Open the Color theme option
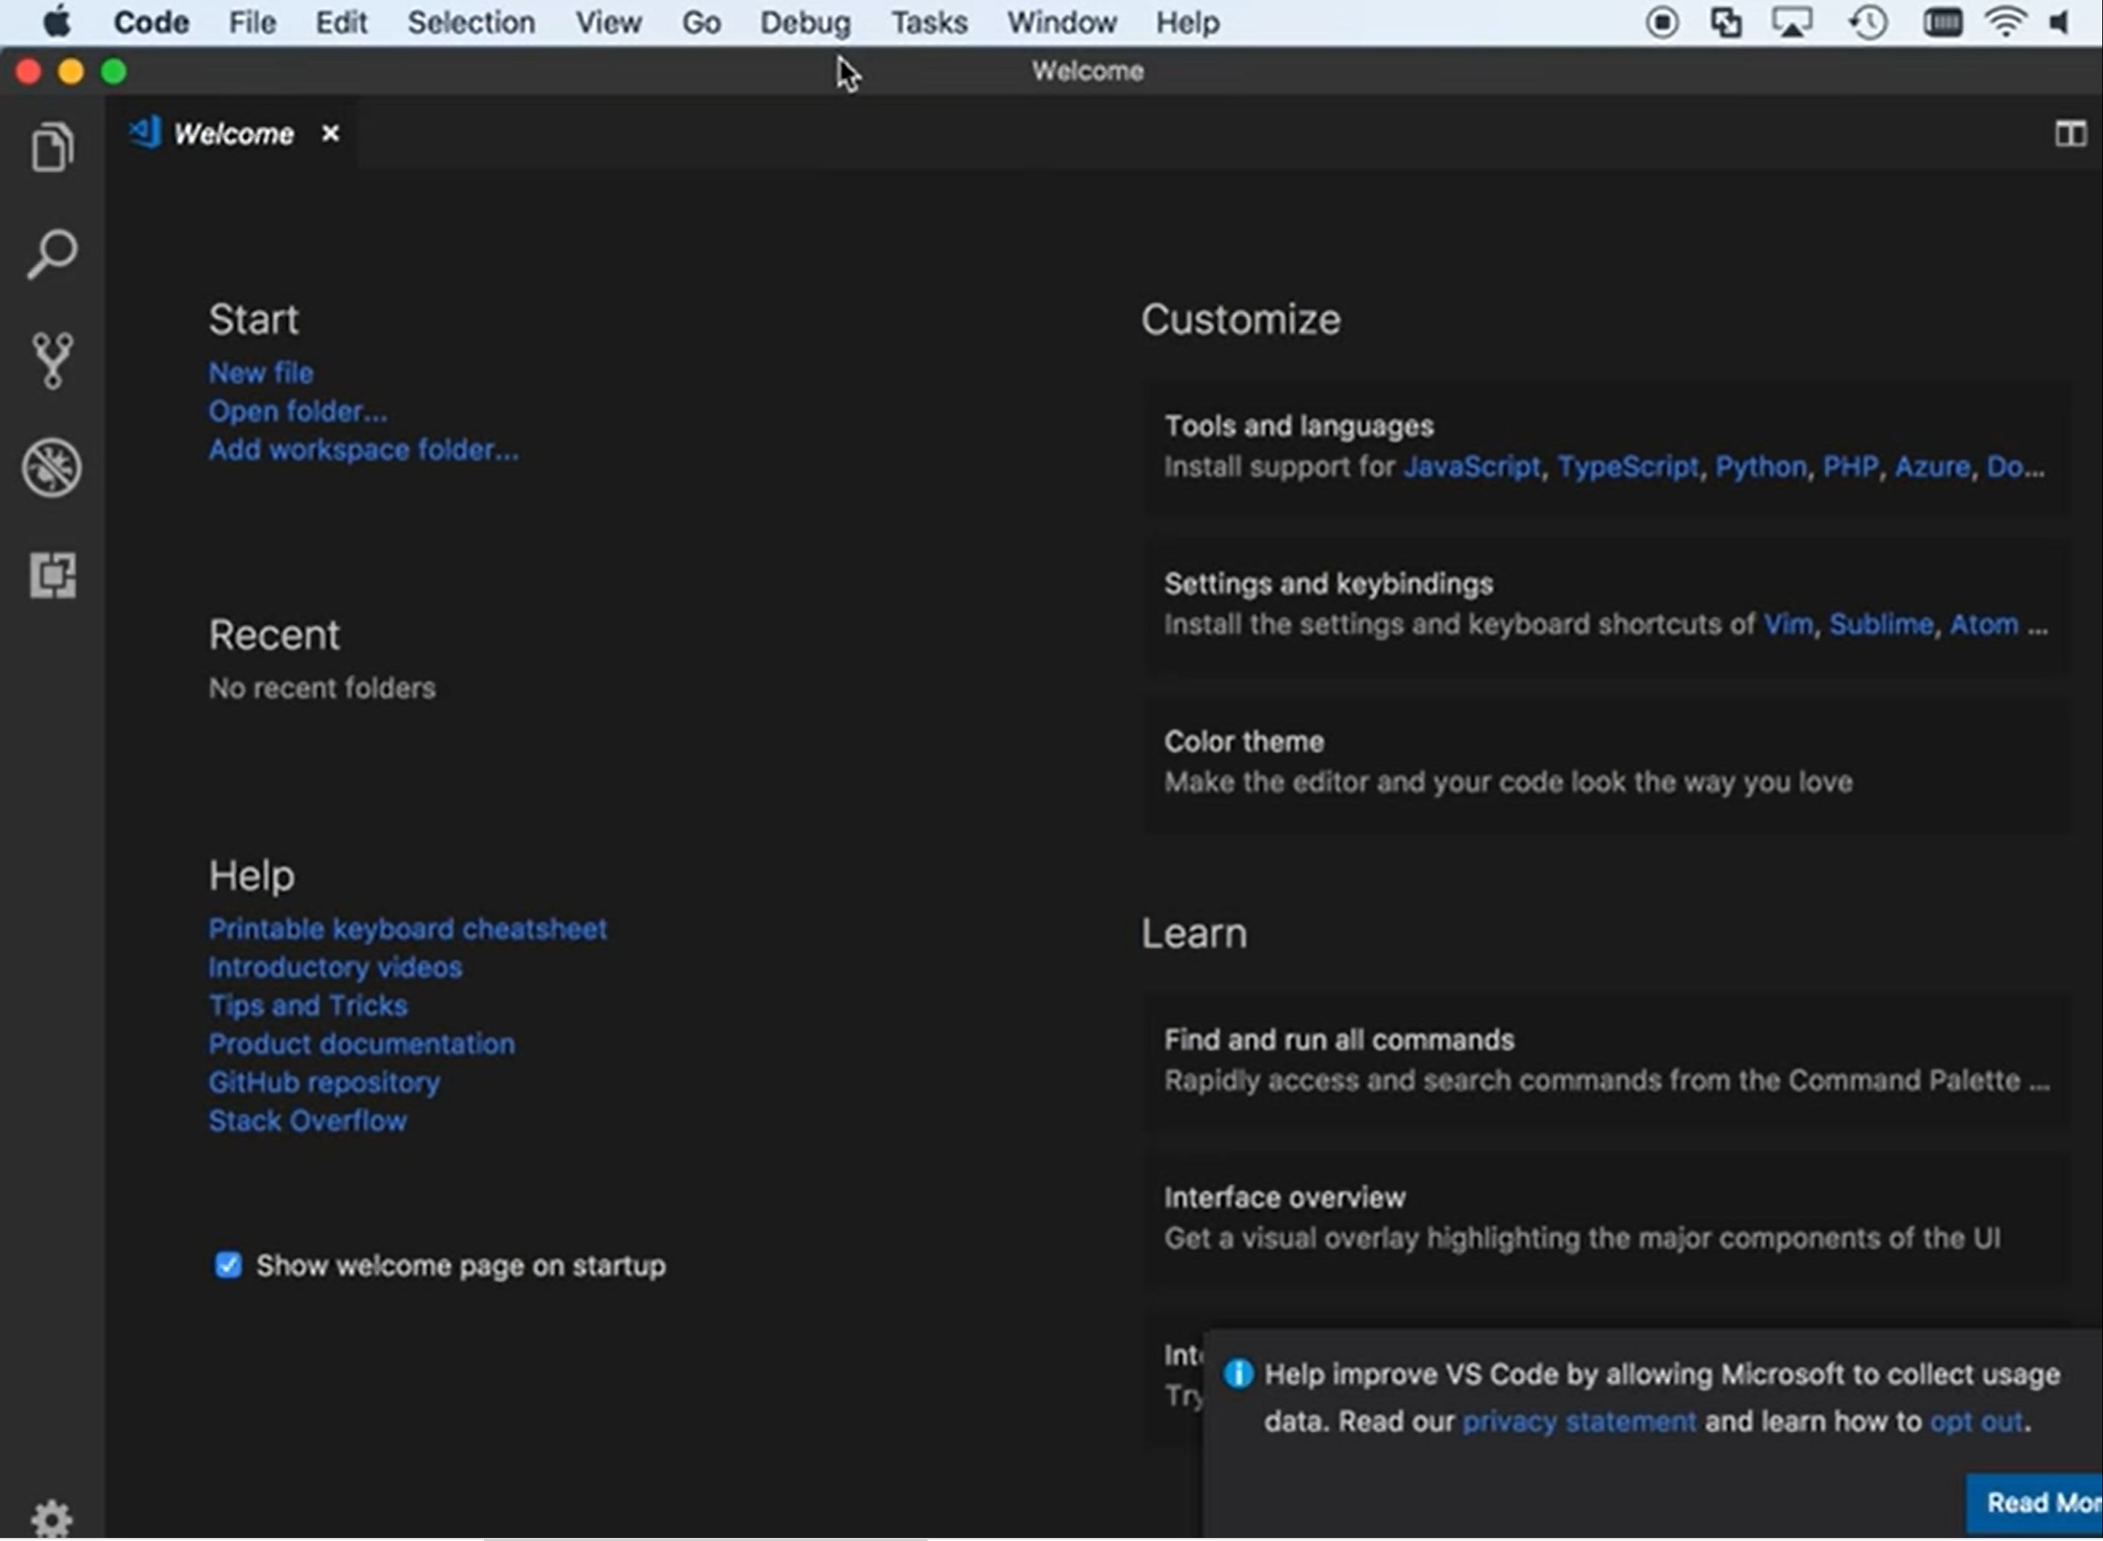Screen dimensions: 2103x1541 point(1244,742)
